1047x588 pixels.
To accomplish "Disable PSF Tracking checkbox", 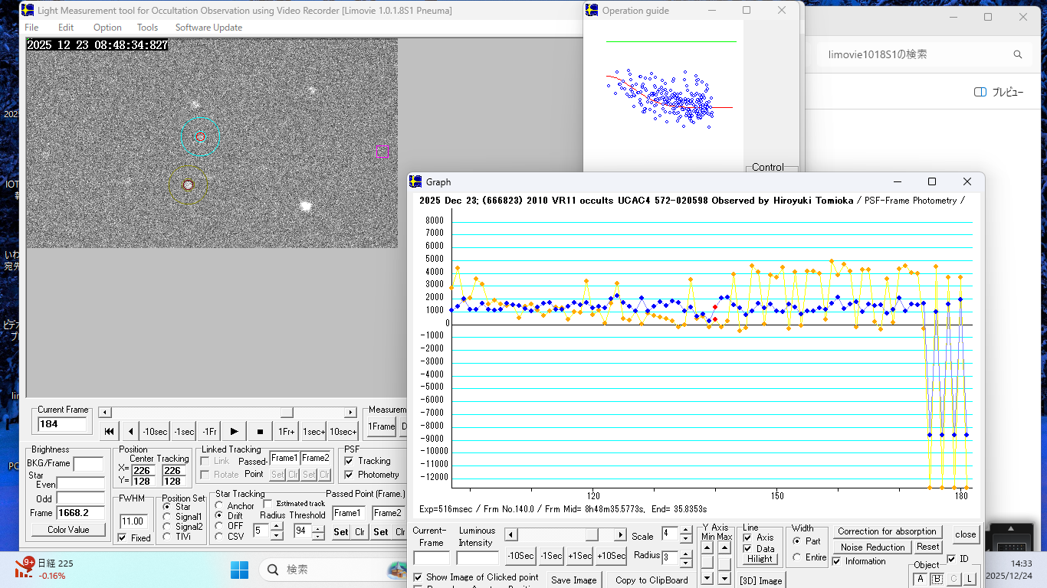I will pos(350,461).
